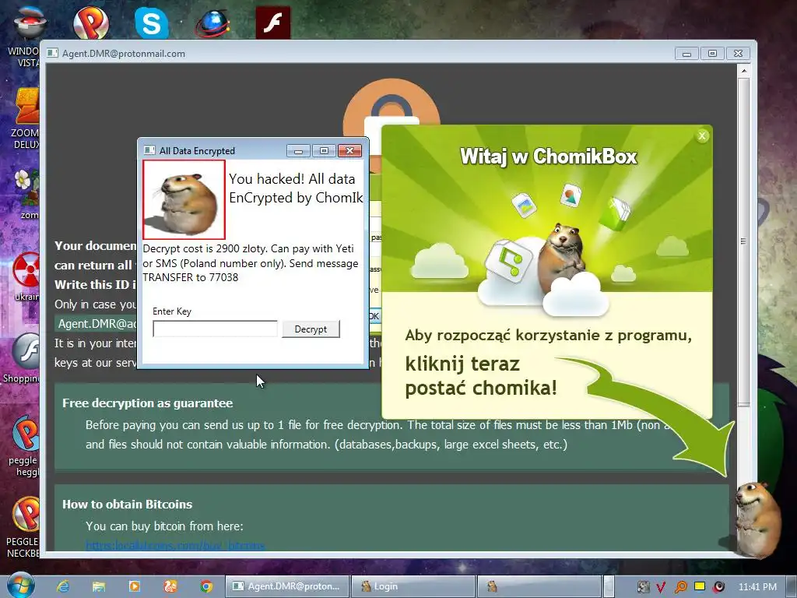Launch UC Browser from the taskbar
Image resolution: width=797 pixels, height=598 pixels.
pos(170,586)
